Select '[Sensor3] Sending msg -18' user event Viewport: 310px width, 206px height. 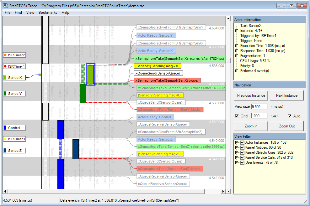(x=160, y=154)
